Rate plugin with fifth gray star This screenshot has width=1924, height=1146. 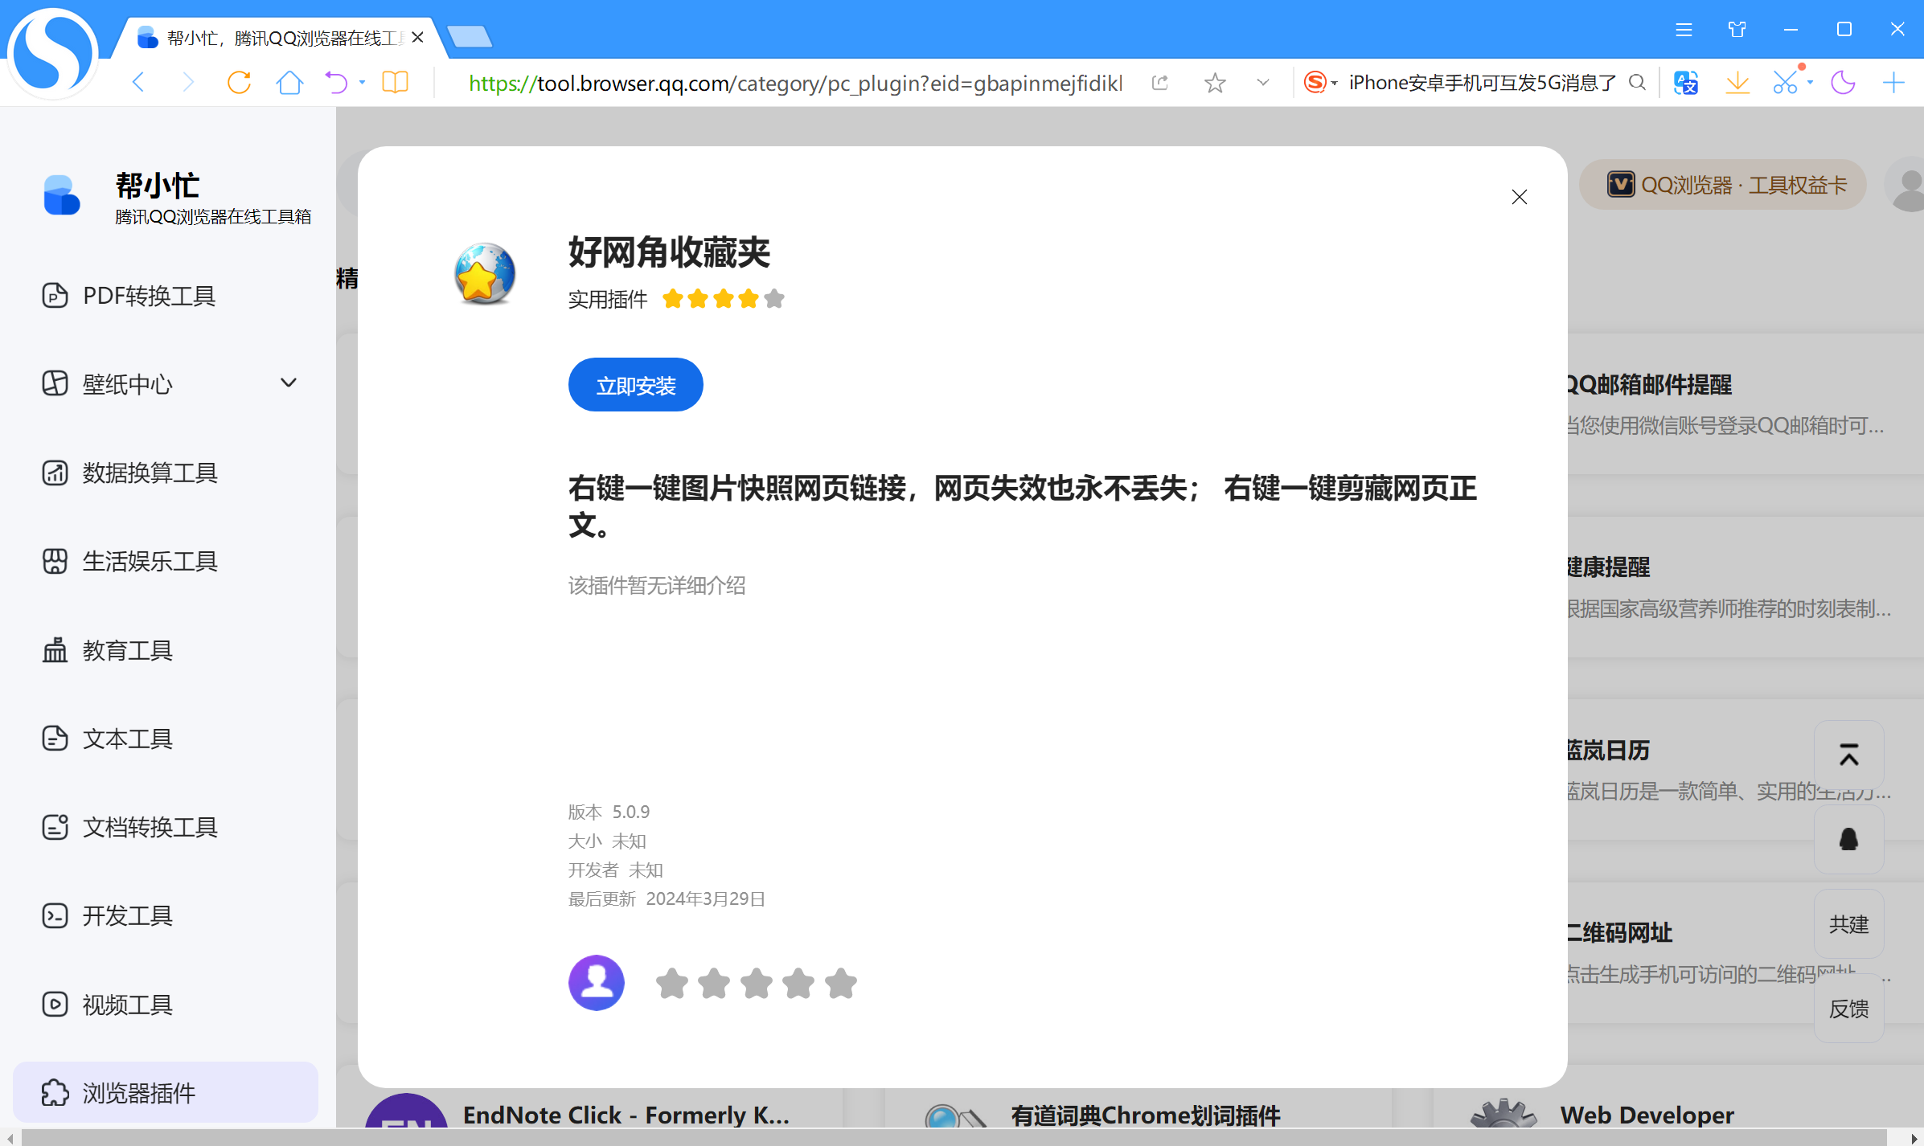(x=841, y=983)
